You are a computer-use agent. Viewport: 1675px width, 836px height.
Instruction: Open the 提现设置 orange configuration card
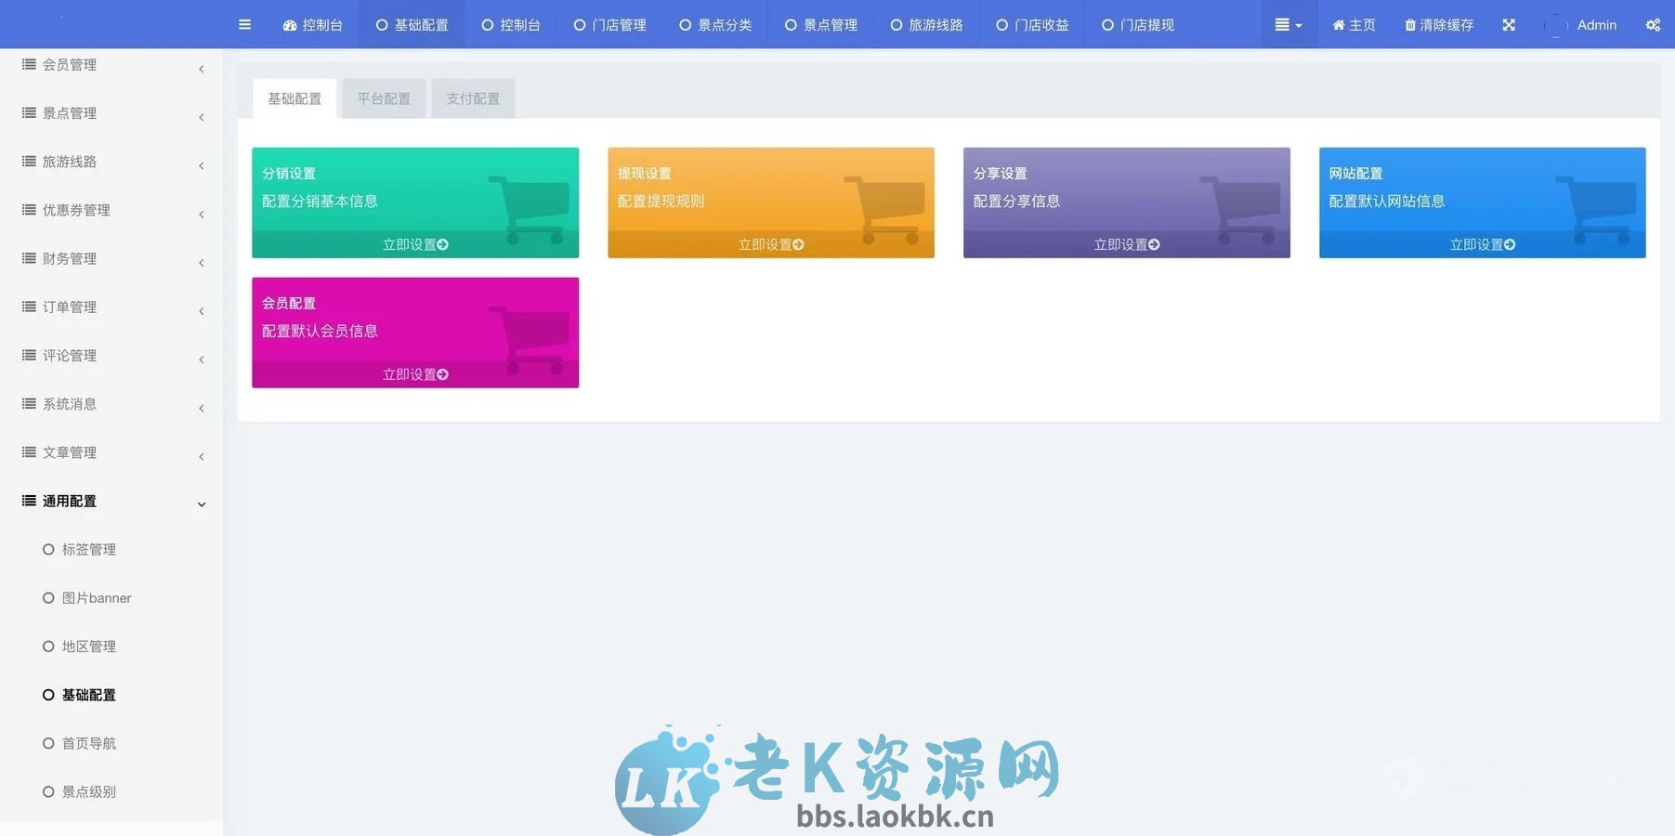[x=770, y=202]
